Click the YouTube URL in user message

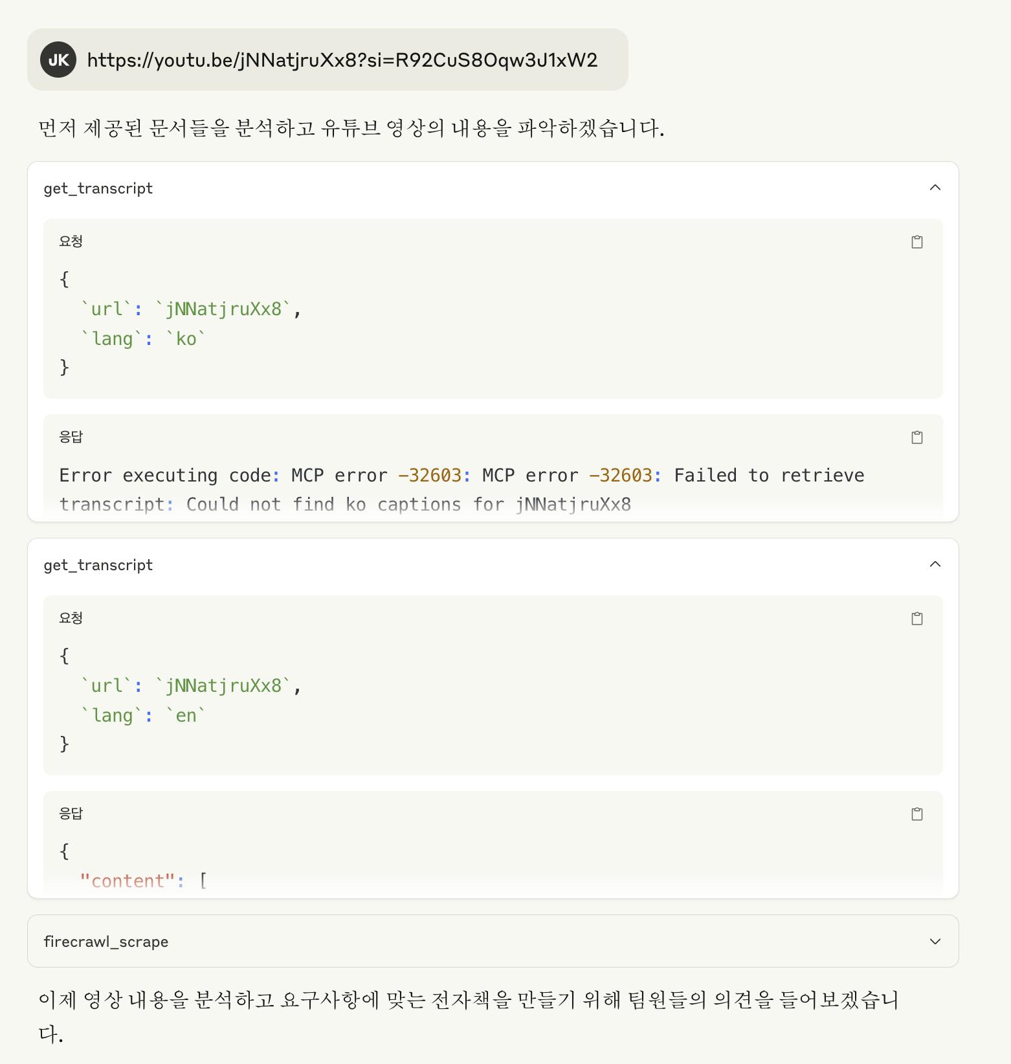[x=342, y=60]
